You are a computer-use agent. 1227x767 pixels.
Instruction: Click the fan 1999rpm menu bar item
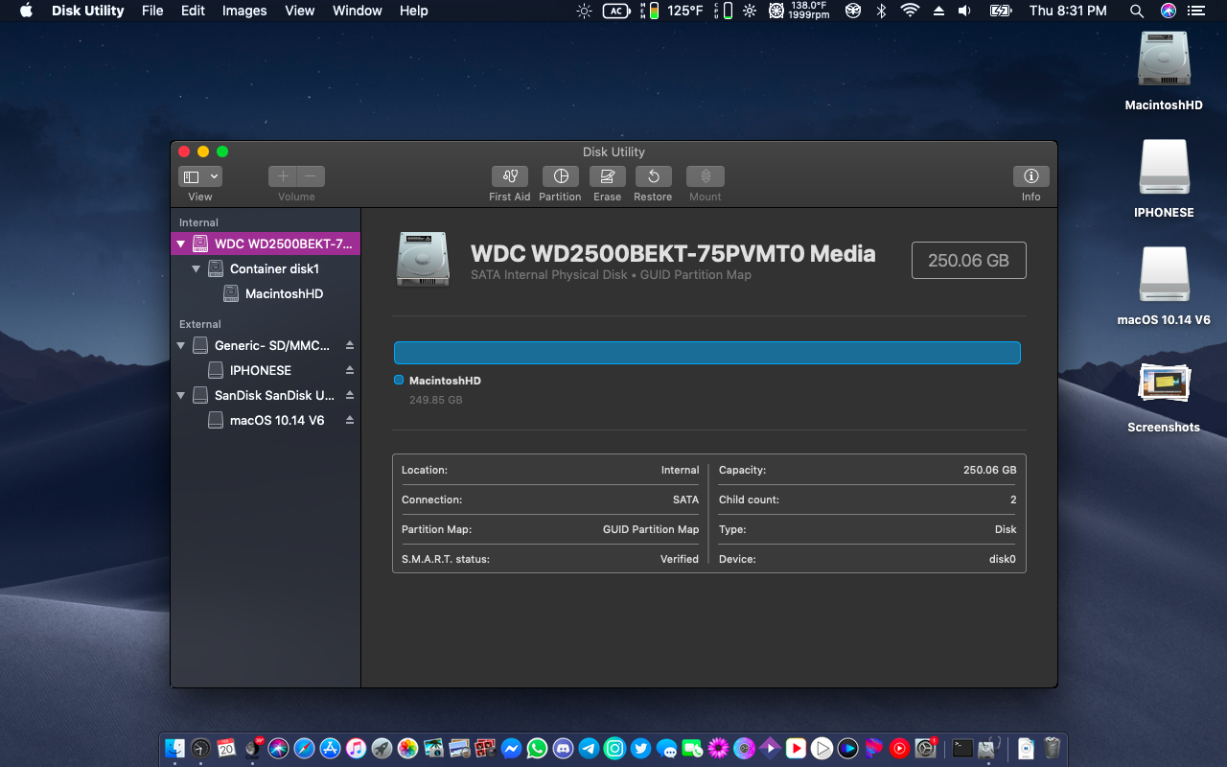(801, 11)
